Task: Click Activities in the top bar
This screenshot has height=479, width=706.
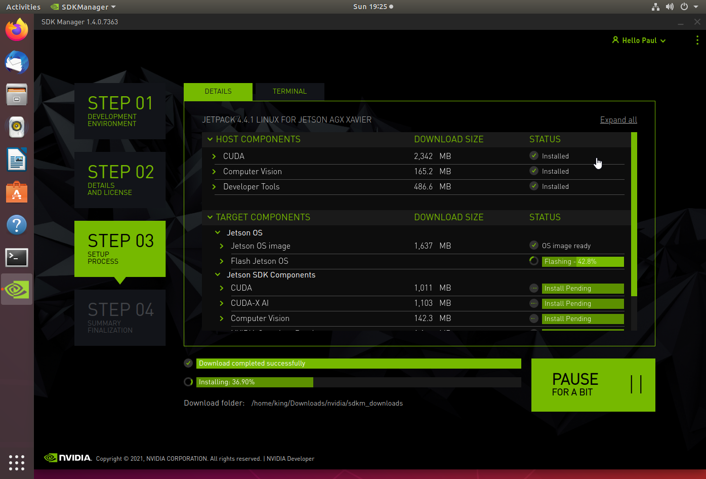Action: pyautogui.click(x=23, y=7)
